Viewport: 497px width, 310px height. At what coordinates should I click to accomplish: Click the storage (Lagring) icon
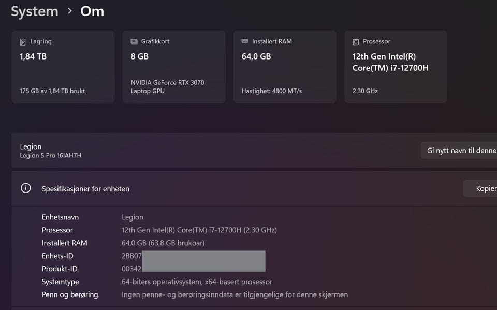pos(23,42)
